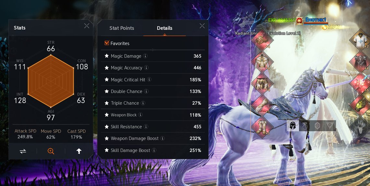
Task: Close the Stats panel
Action: pyautogui.click(x=87, y=26)
